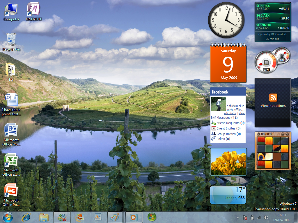Click the volume icon in the system tray
This screenshot has width=298, height=223.
click(x=266, y=217)
